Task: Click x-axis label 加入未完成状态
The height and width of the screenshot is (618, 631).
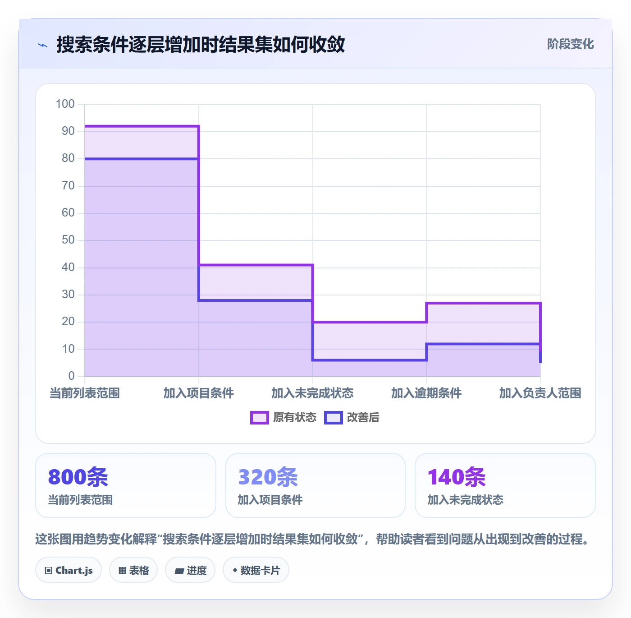Action: [x=312, y=393]
